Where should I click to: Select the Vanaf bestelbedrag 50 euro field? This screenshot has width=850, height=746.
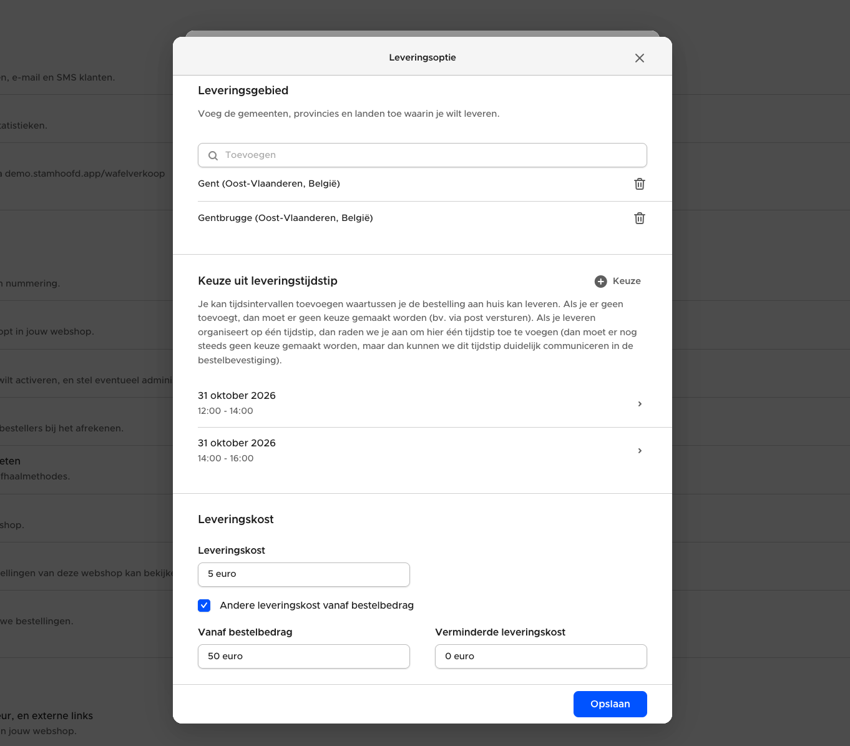point(303,656)
